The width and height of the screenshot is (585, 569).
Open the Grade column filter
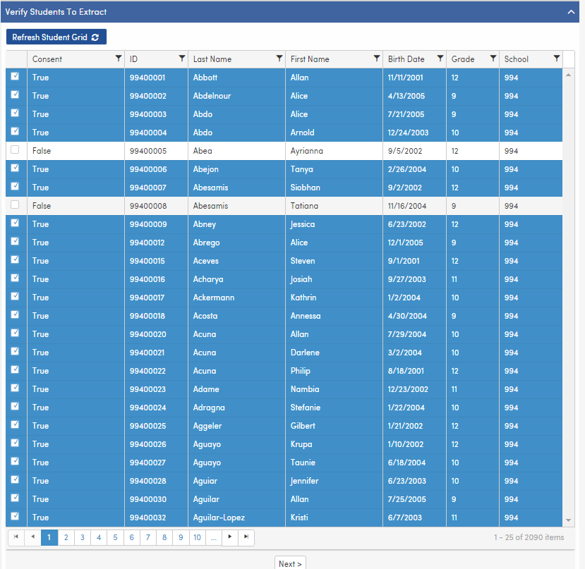tap(490, 59)
